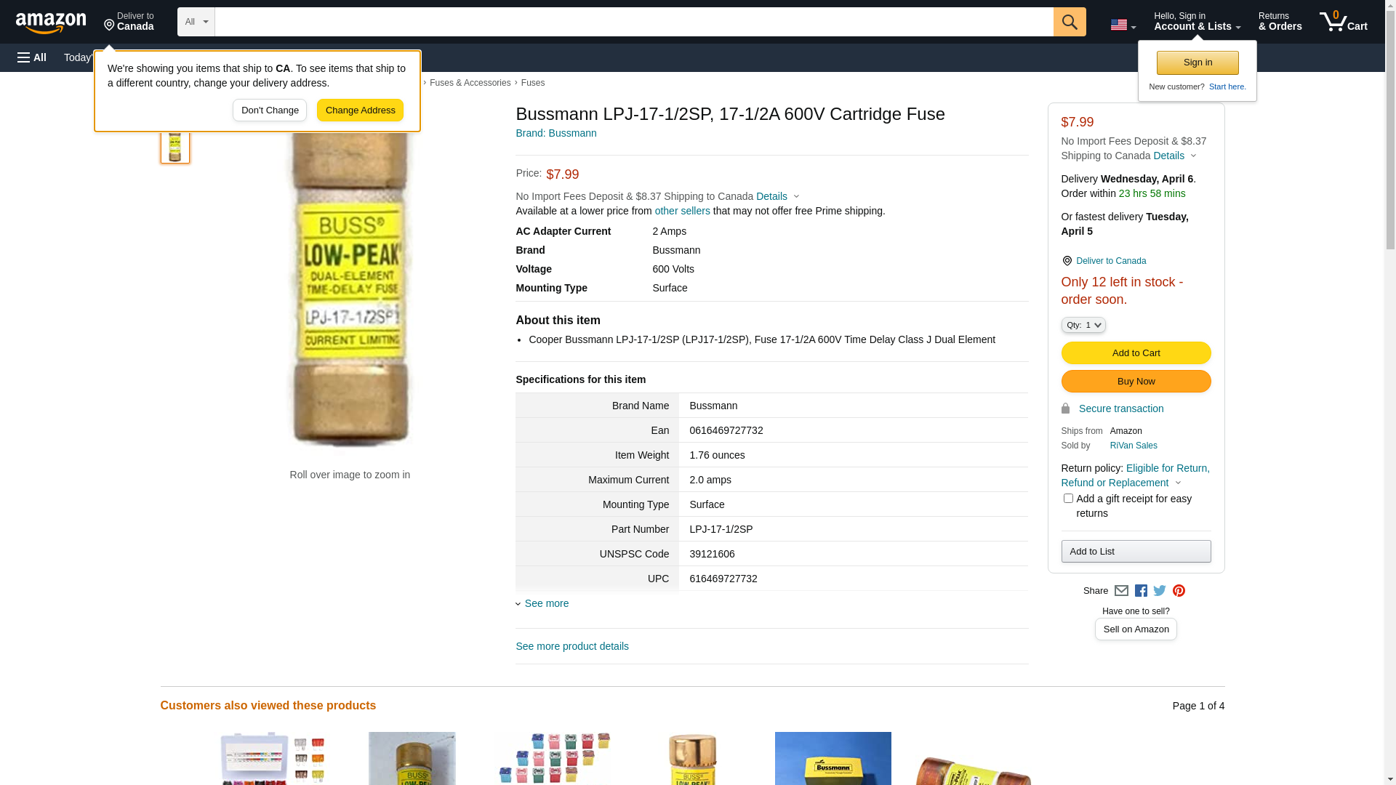Open the Account & Lists menu
Image resolution: width=1396 pixels, height=785 pixels.
1197,22
